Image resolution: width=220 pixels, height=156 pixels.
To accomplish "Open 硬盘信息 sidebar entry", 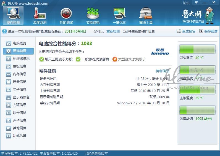I will (x=18, y=82).
